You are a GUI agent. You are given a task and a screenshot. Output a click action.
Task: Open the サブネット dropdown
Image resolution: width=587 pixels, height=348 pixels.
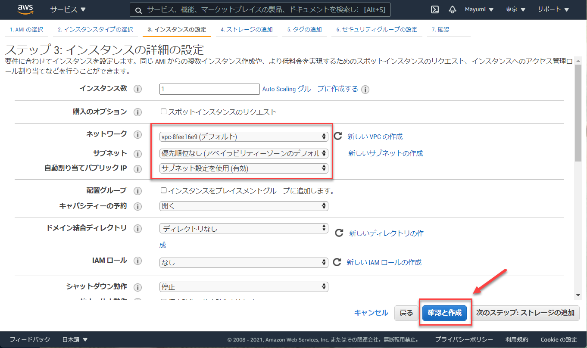244,153
